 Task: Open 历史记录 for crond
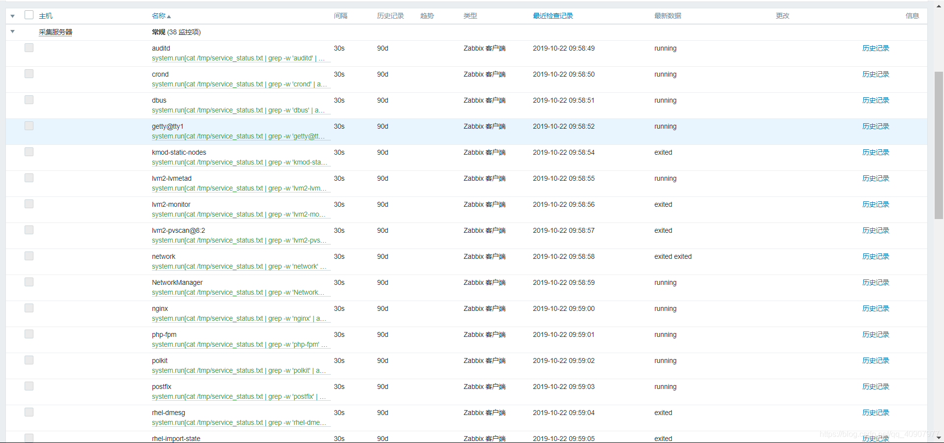point(876,74)
